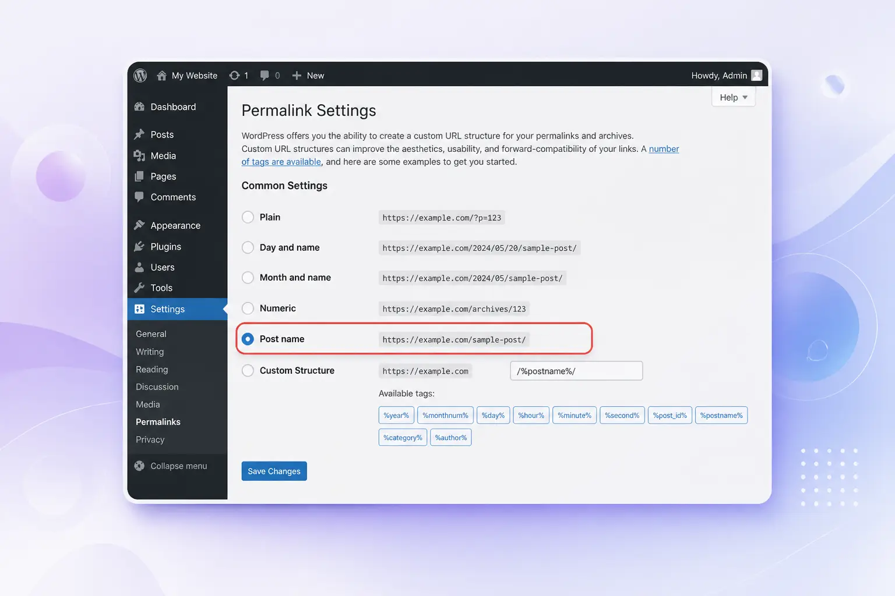
Task: Click the Plugins plug icon
Action: click(x=139, y=246)
